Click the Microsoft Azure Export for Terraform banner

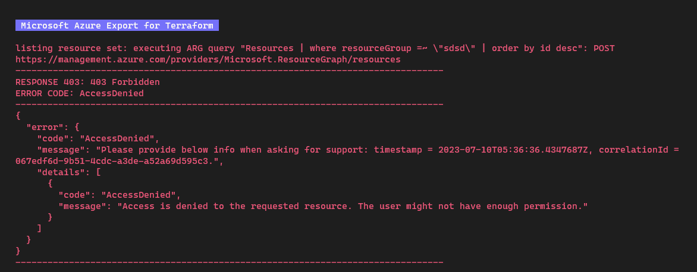click(117, 26)
